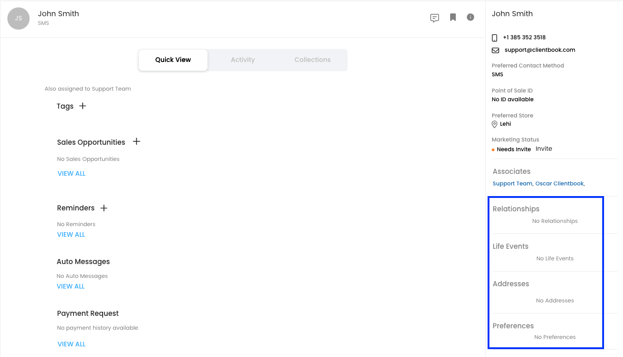623x357 pixels.
Task: Add a new tag with plus icon
Action: 83,106
